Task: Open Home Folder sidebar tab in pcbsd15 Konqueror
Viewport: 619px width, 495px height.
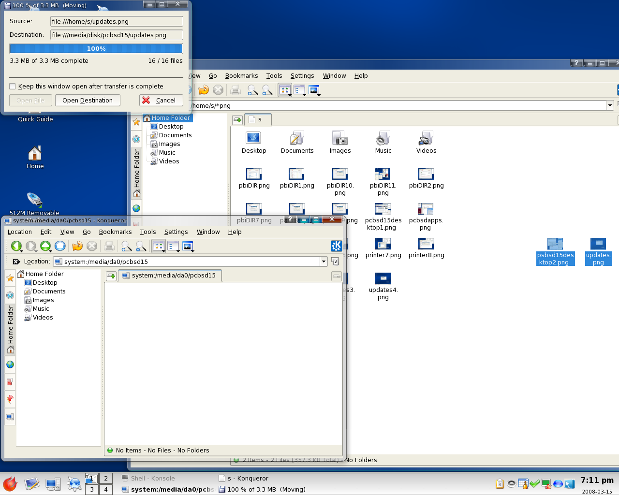Action: click(10, 329)
